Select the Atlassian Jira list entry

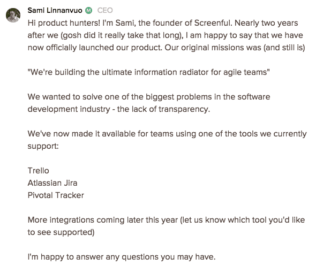pyautogui.click(x=52, y=183)
